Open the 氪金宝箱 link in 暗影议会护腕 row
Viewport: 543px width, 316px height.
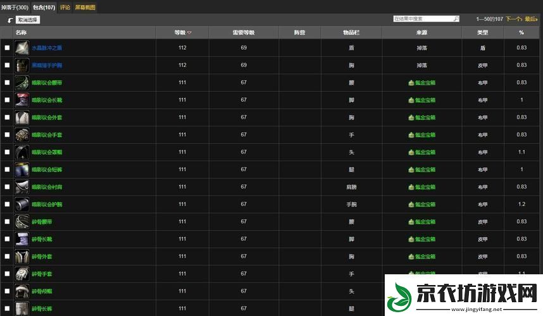425,204
